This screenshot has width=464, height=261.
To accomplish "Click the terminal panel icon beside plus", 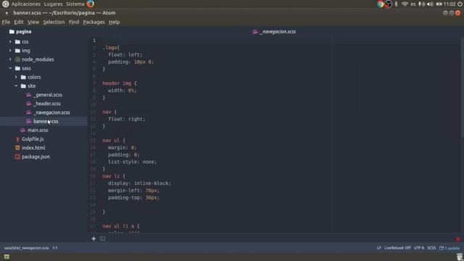I will (102, 239).
